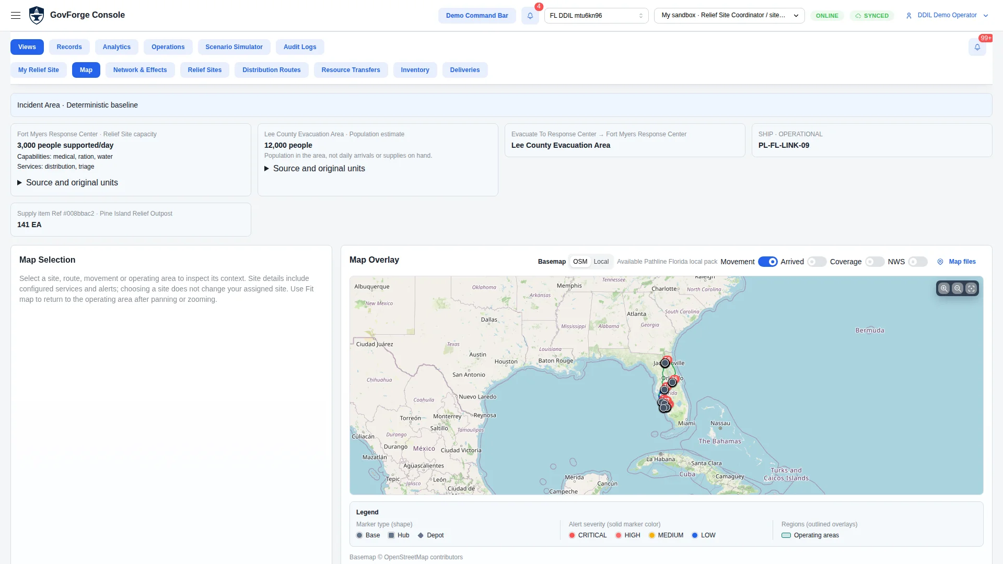Click the 3,000 people supported/day text
This screenshot has width=1003, height=564.
(x=65, y=145)
